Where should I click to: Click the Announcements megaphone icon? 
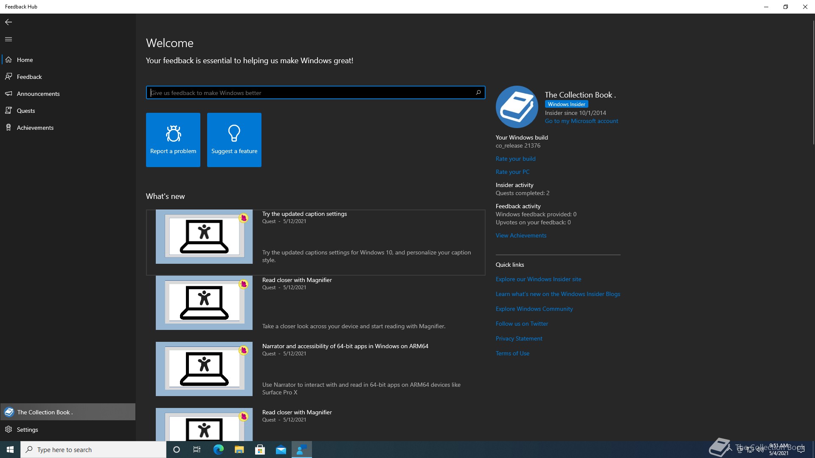click(8, 94)
